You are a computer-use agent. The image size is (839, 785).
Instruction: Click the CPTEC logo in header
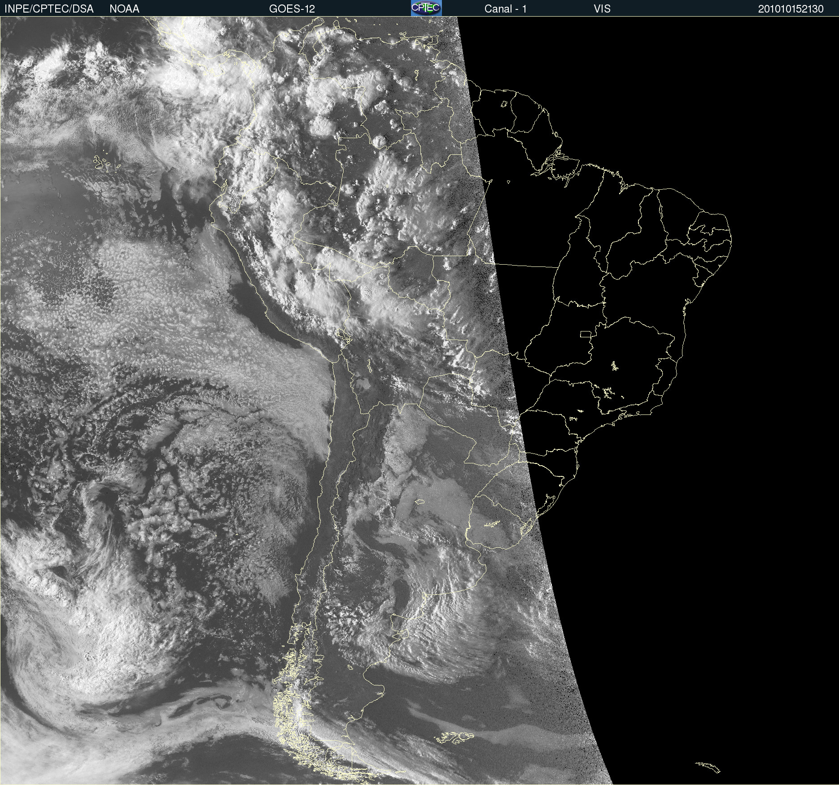426,8
